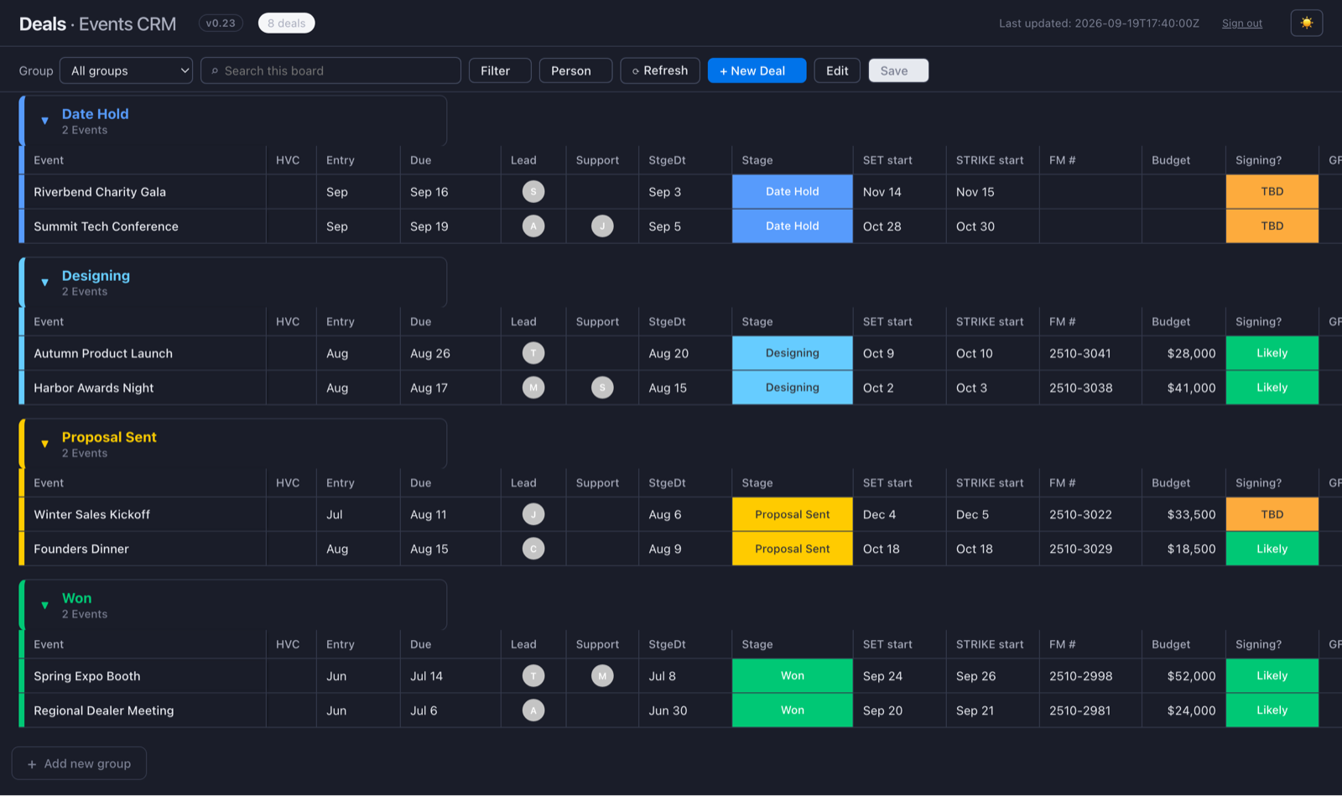Click lead avatar A on Regional Dealer Meeting
Screen dimensions: 1342x801
point(533,710)
